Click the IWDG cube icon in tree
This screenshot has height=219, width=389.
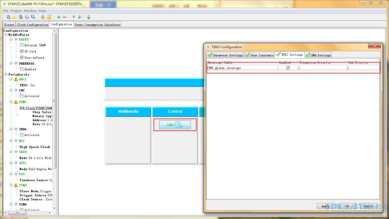(16, 129)
